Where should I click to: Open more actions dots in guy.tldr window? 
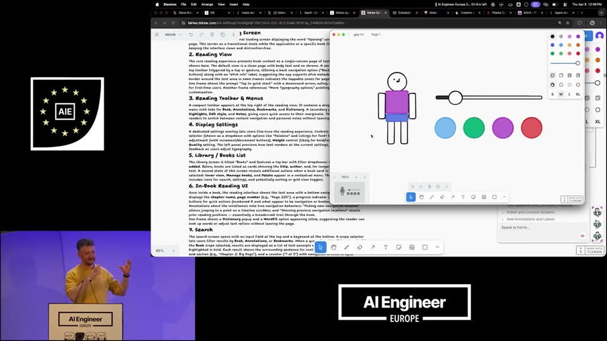click(x=446, y=187)
